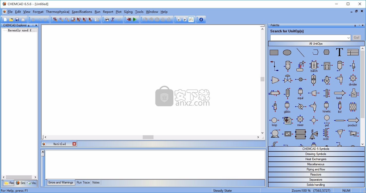Switch to the Notes tab
This screenshot has height=193, width=366.
96,182
